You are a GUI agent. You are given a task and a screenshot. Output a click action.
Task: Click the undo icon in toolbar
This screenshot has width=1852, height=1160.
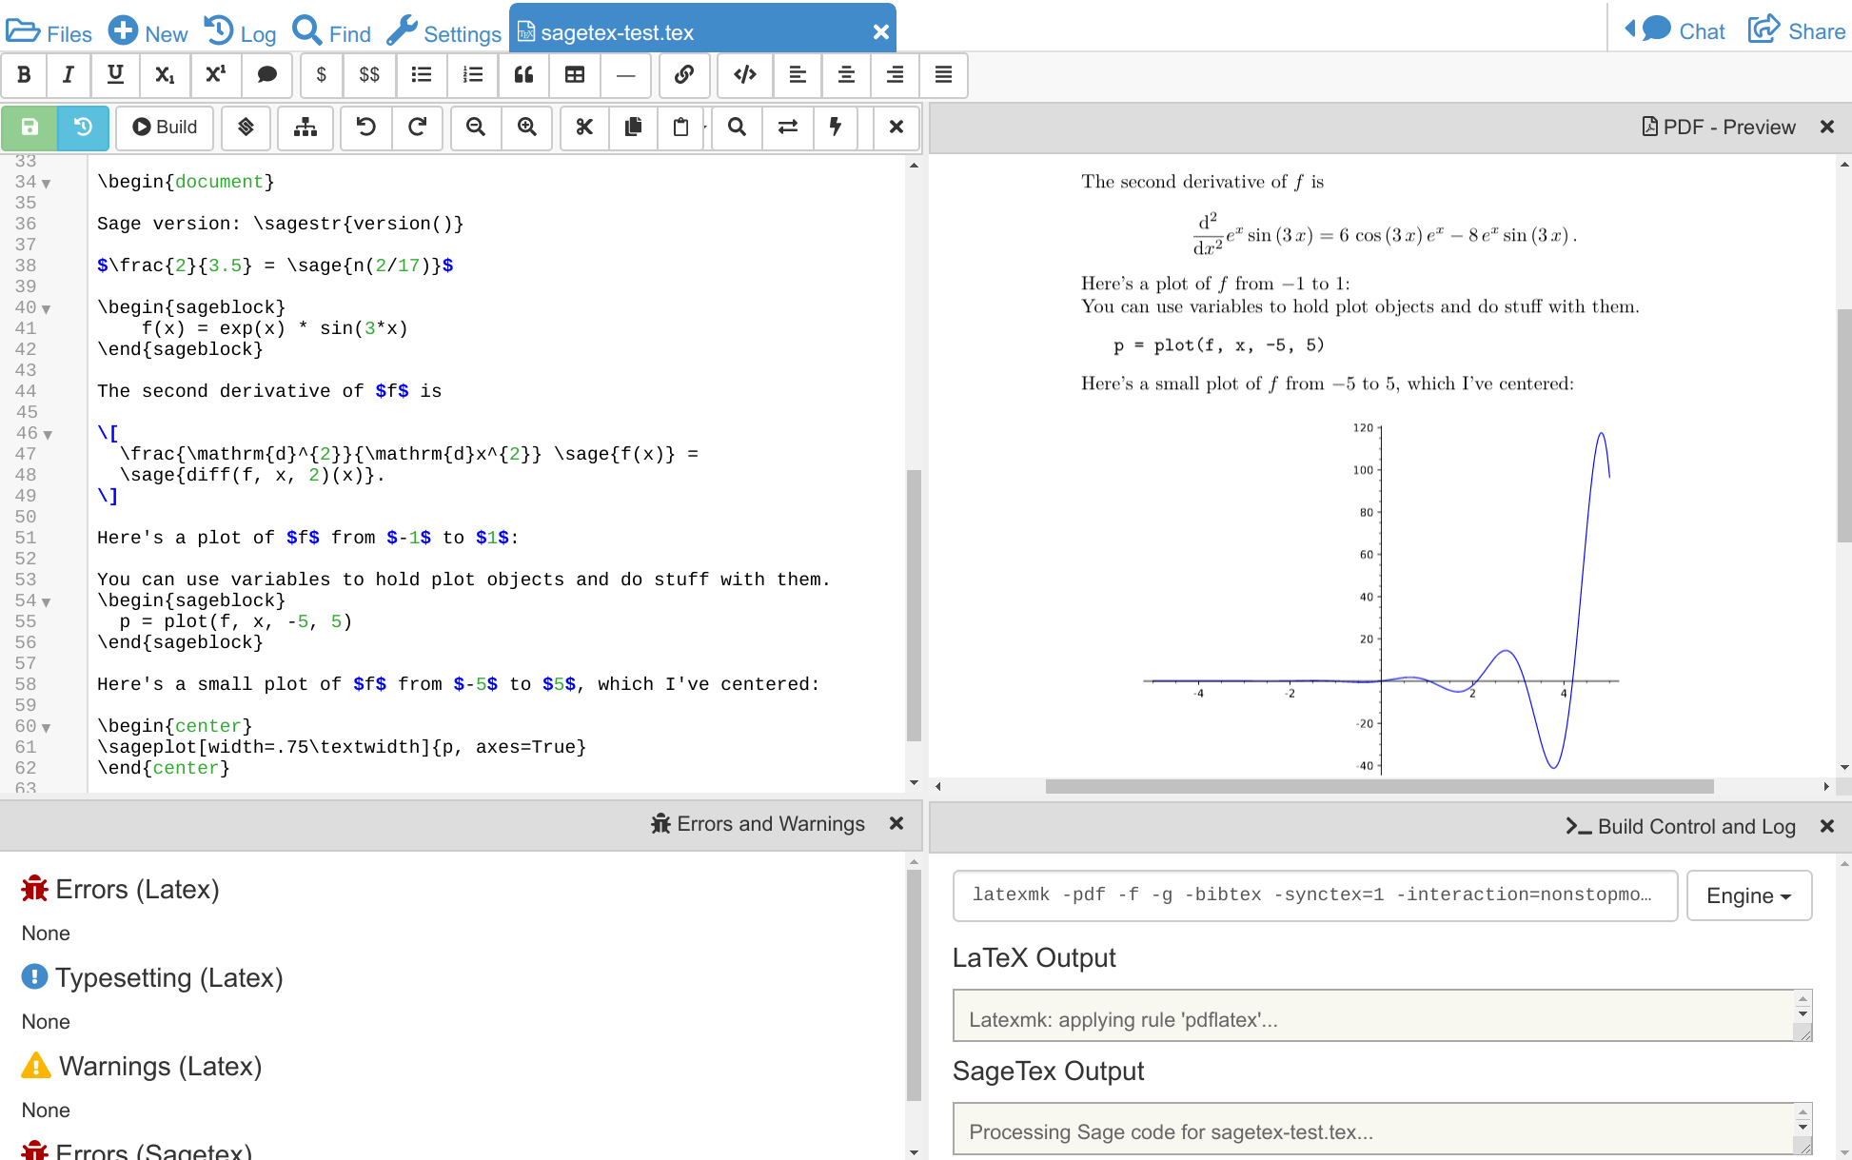366,127
